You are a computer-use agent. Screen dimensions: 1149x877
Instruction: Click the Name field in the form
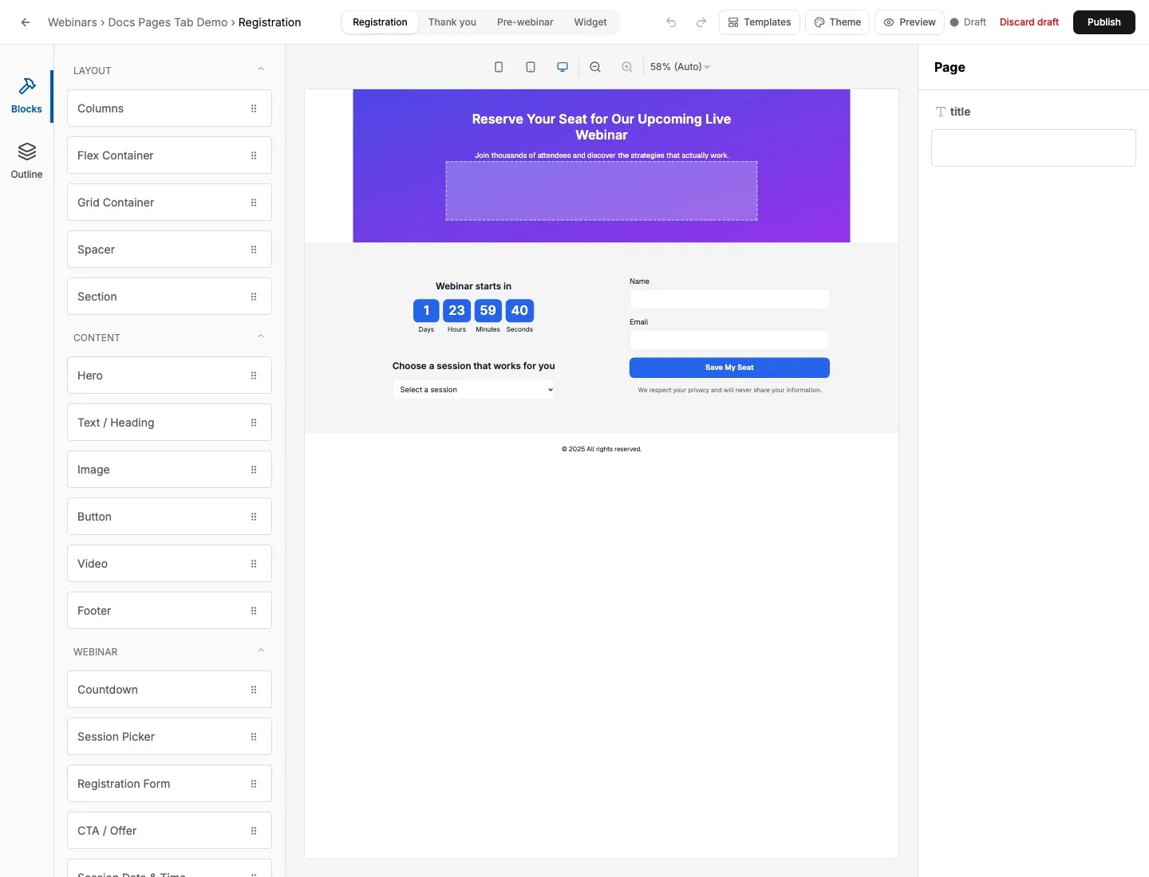[x=729, y=299]
